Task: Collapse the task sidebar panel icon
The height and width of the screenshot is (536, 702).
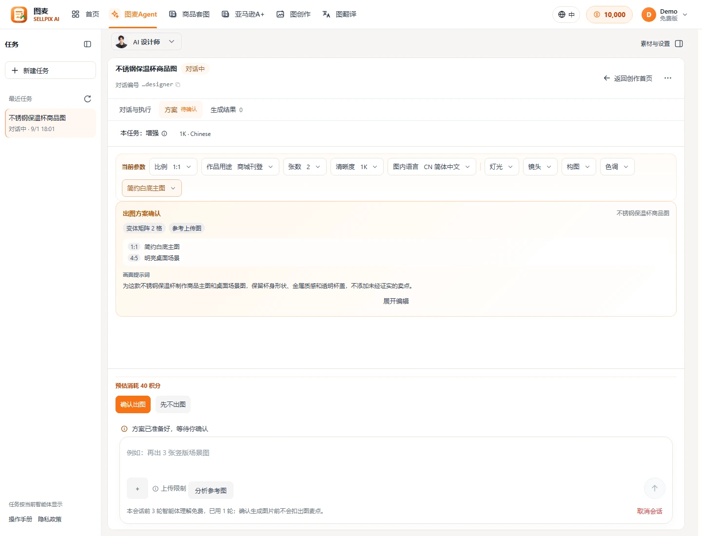Action: click(88, 44)
